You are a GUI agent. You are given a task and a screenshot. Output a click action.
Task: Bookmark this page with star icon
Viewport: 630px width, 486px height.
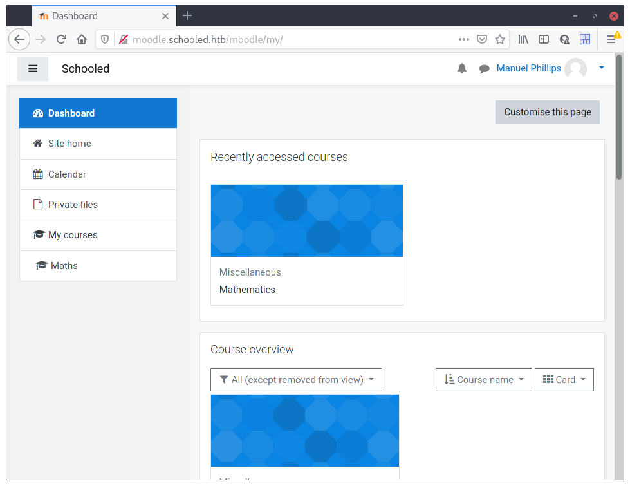[500, 39]
